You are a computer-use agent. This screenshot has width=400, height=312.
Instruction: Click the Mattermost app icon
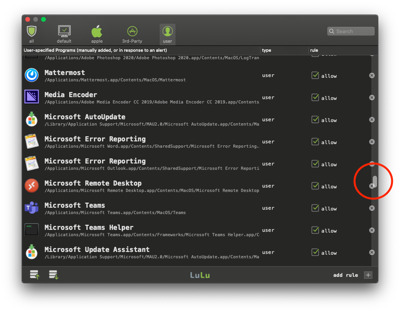(x=32, y=75)
